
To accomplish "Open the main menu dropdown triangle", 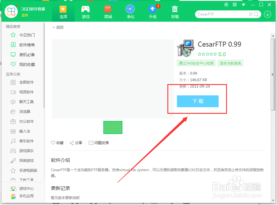I will (243, 5).
